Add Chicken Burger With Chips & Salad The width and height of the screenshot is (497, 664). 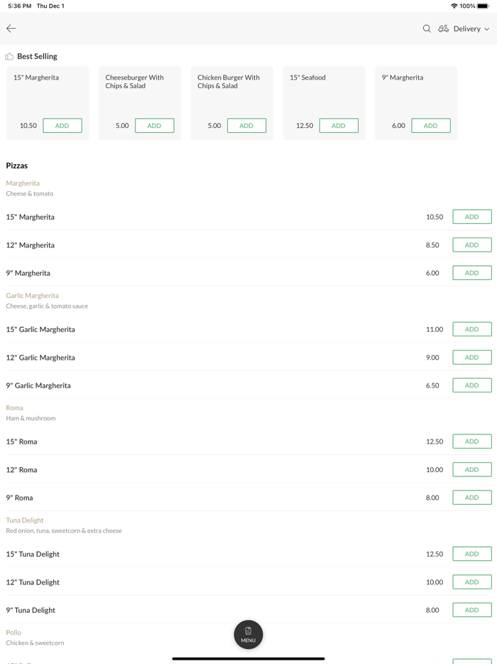(x=246, y=126)
